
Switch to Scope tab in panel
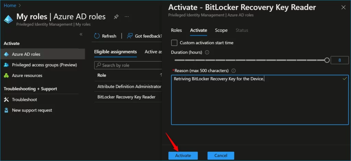(x=221, y=30)
